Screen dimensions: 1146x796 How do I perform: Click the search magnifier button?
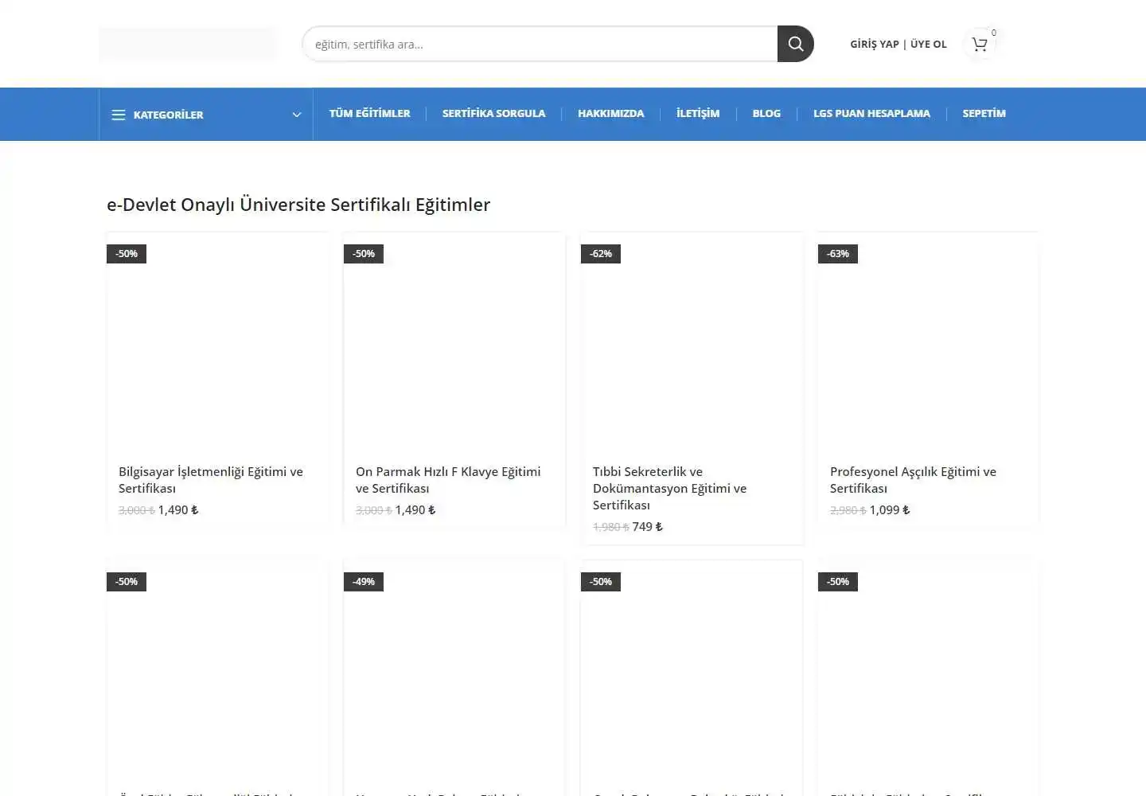tap(795, 44)
